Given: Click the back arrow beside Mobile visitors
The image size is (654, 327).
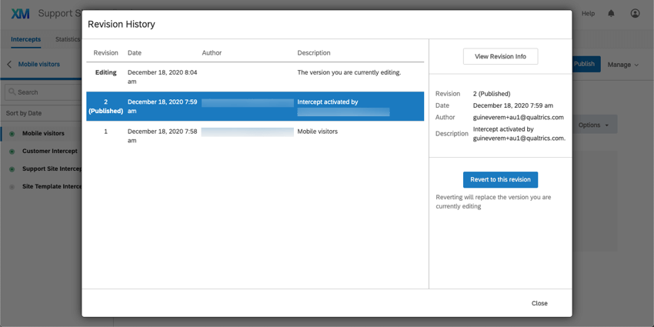Looking at the screenshot, I should tap(9, 64).
